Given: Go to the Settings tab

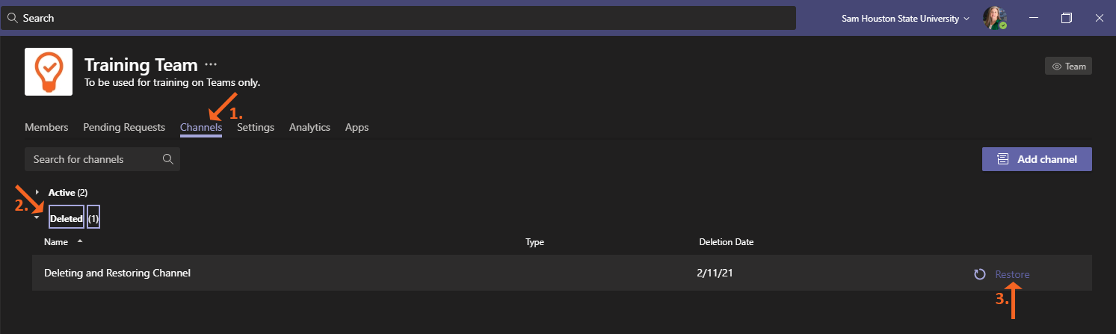Looking at the screenshot, I should (256, 127).
